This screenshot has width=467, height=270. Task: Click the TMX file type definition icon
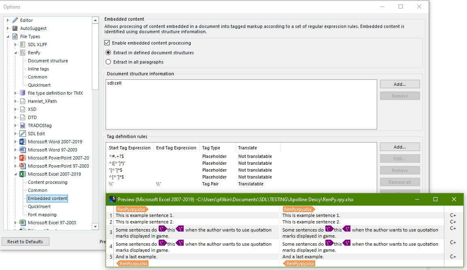click(23, 93)
